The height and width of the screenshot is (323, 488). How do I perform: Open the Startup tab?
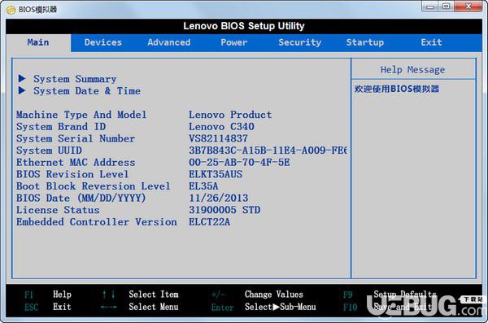[x=365, y=42]
